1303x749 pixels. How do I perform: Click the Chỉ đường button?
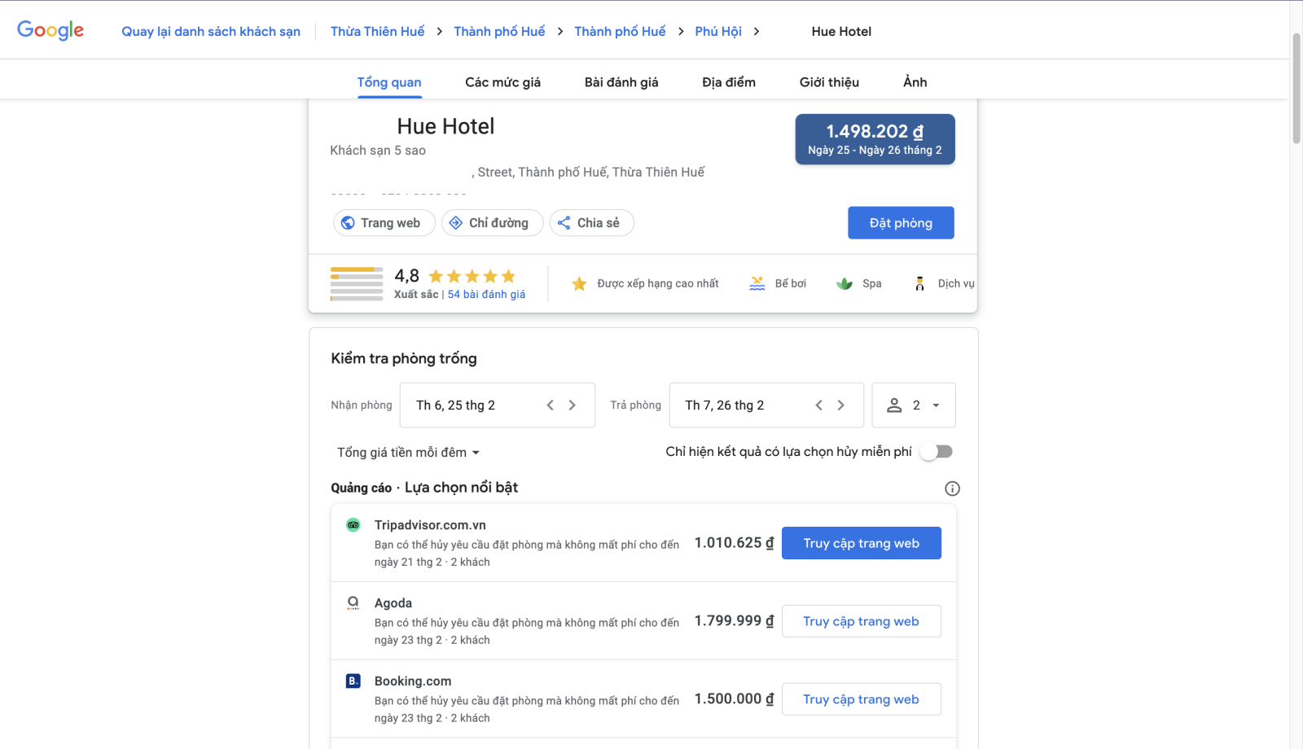[x=493, y=223]
